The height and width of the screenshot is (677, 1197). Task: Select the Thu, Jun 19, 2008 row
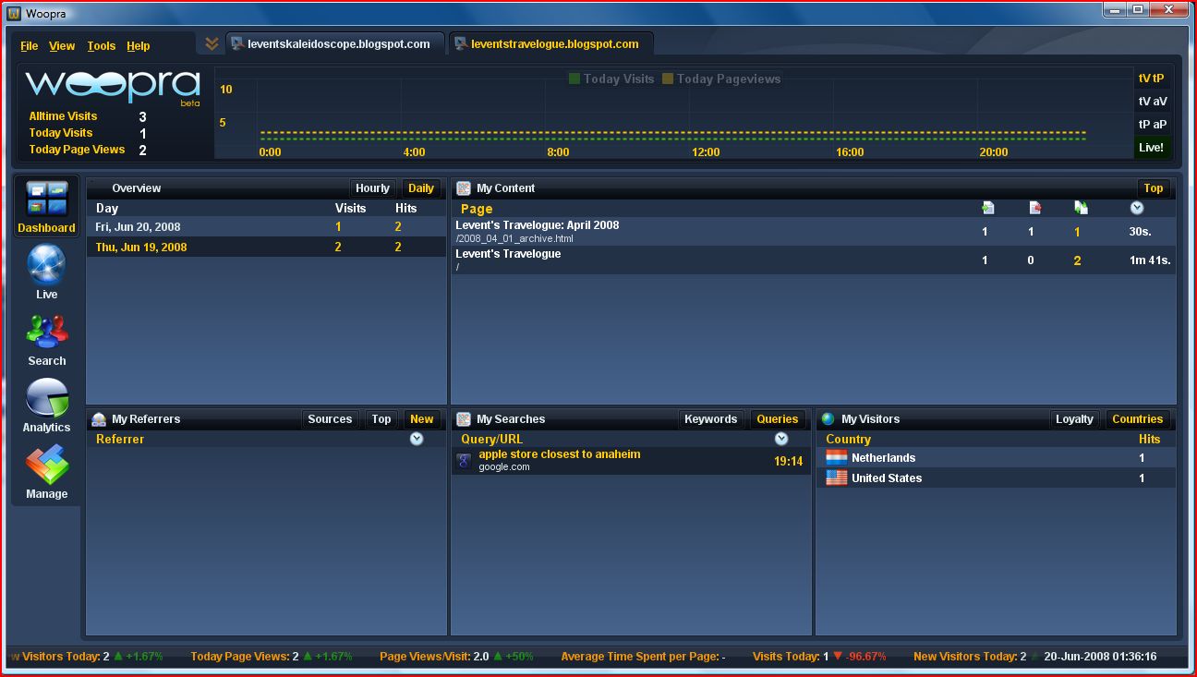(267, 247)
